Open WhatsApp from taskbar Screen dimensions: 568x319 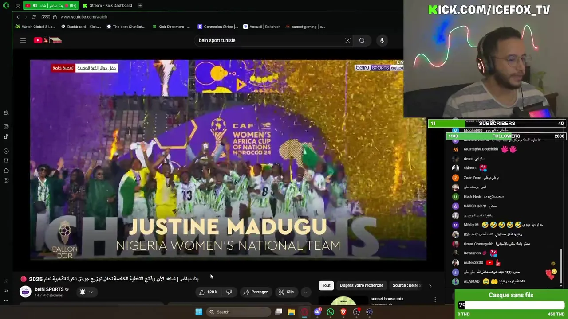pyautogui.click(x=330, y=312)
